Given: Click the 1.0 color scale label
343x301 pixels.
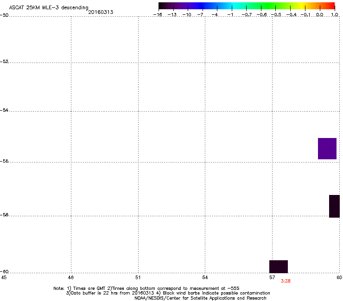Looking at the screenshot, I should coord(335,15).
